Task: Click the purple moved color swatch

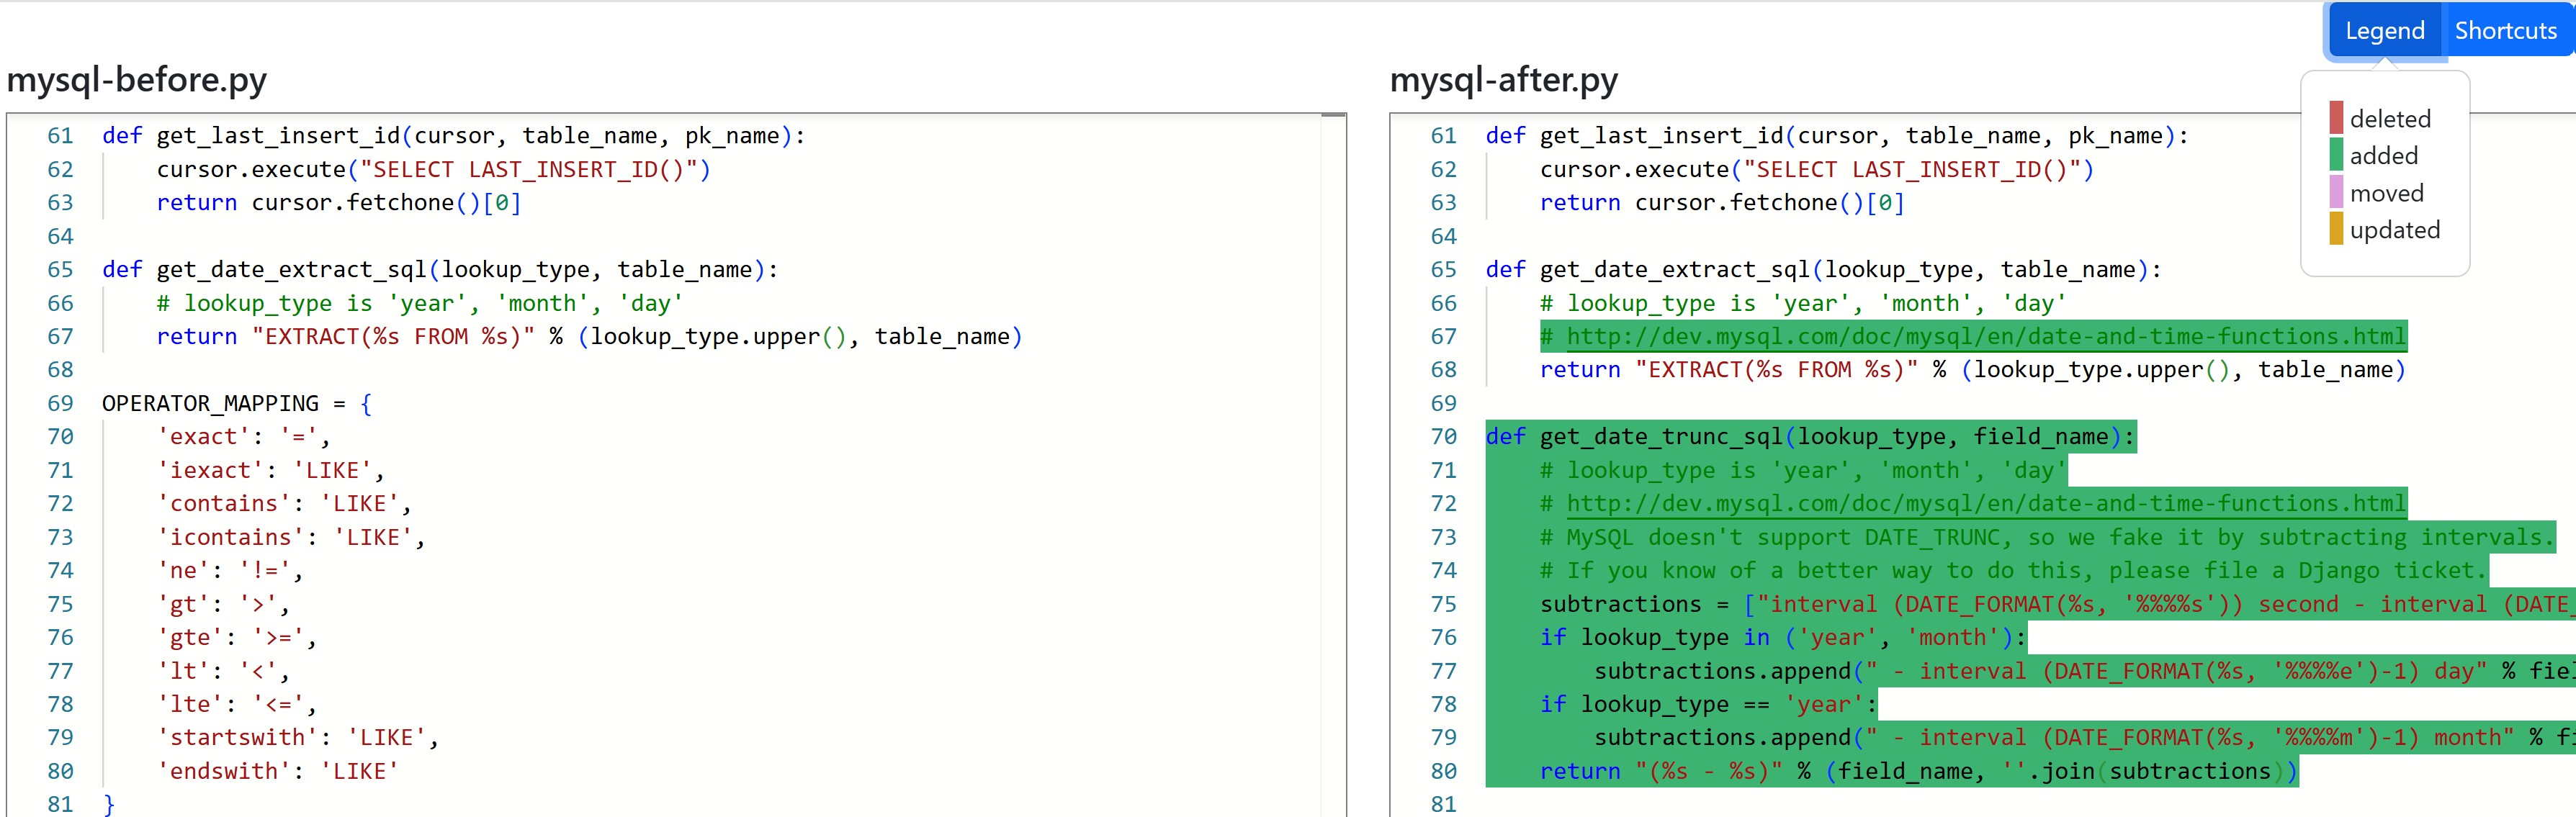Action: [2336, 192]
